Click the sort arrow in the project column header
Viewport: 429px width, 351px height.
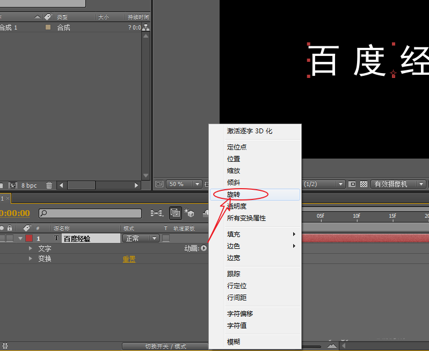tap(38, 17)
